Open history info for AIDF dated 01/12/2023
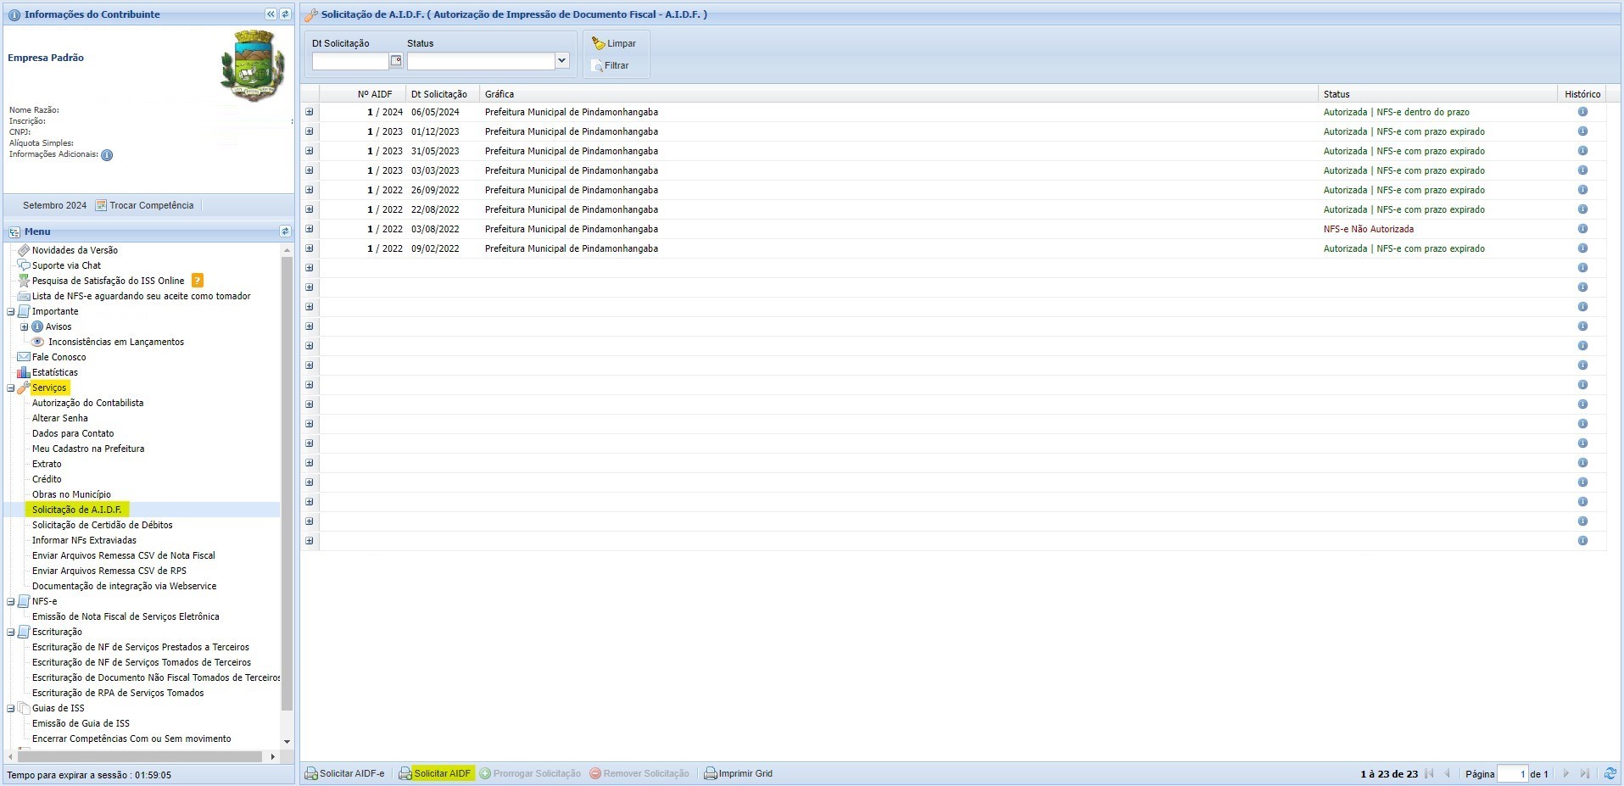 pos(1582,131)
